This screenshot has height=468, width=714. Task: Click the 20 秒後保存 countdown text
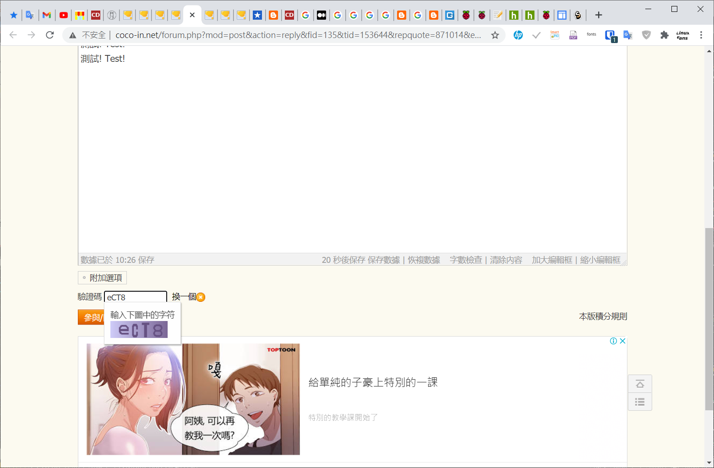[343, 260]
